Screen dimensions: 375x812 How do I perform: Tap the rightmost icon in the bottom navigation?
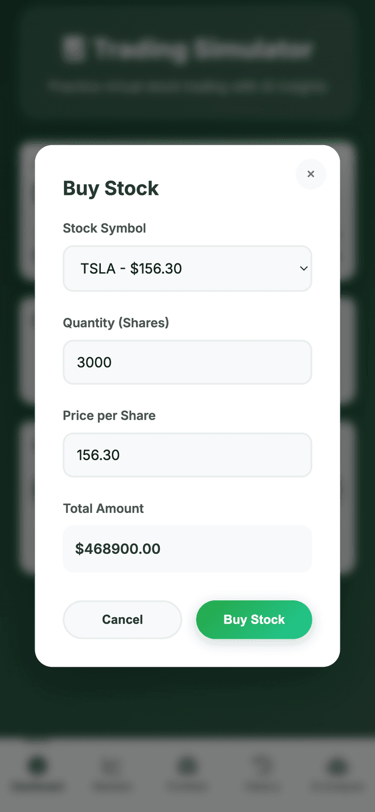tap(336, 767)
